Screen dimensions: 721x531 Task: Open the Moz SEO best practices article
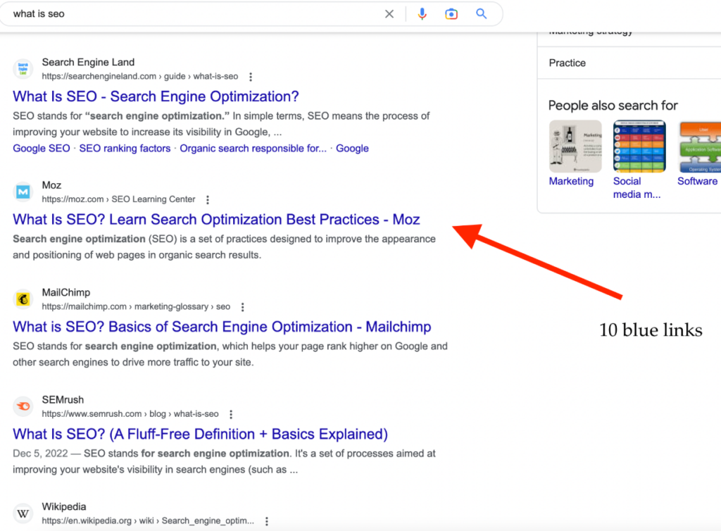216,219
